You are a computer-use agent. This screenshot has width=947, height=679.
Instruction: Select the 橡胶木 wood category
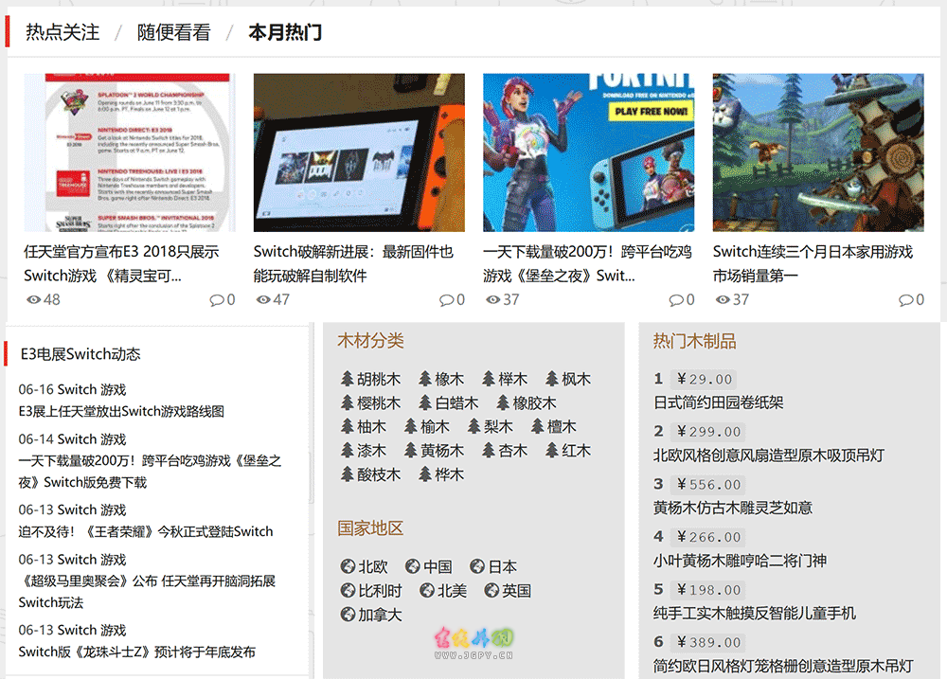[527, 402]
